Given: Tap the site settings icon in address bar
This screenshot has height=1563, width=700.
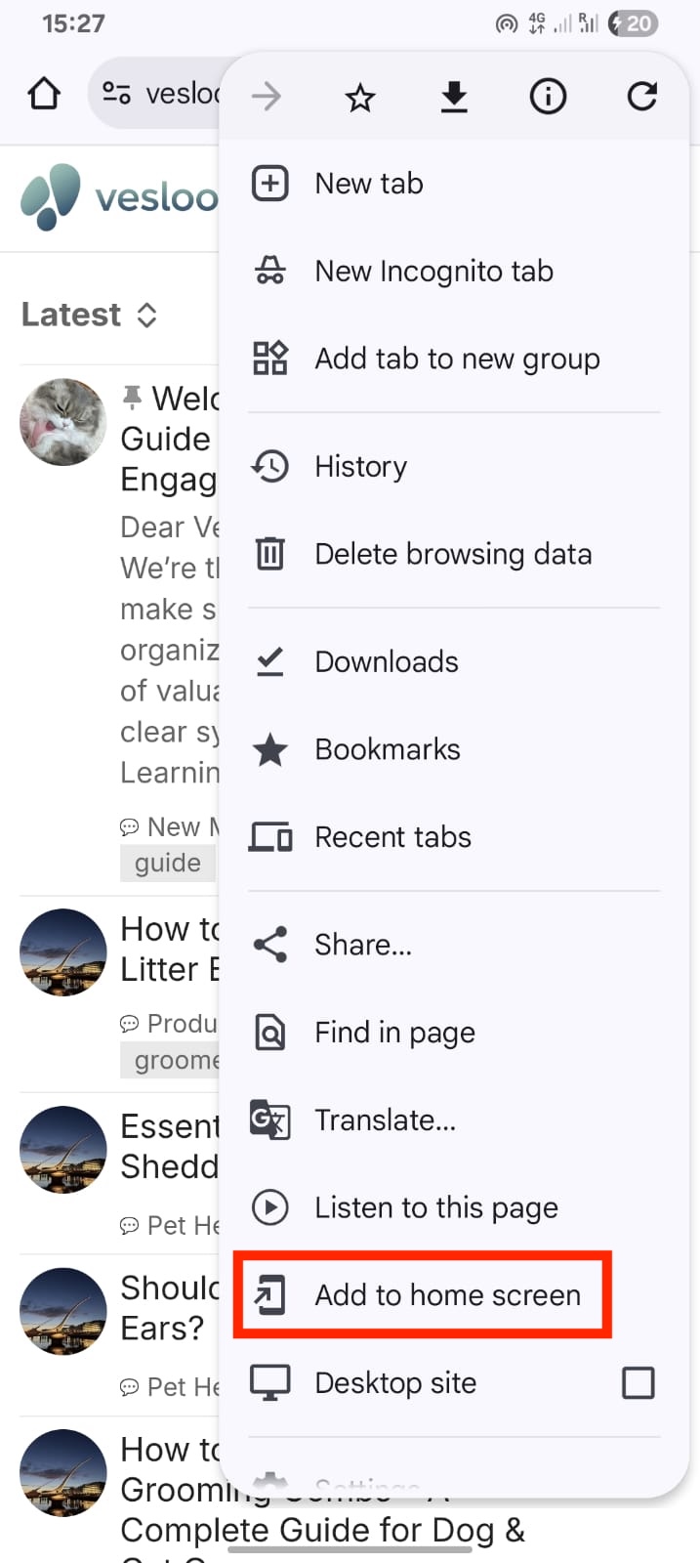Looking at the screenshot, I should (x=116, y=94).
